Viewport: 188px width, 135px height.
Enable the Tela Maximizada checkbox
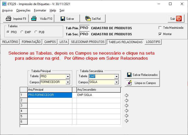pos(160,28)
